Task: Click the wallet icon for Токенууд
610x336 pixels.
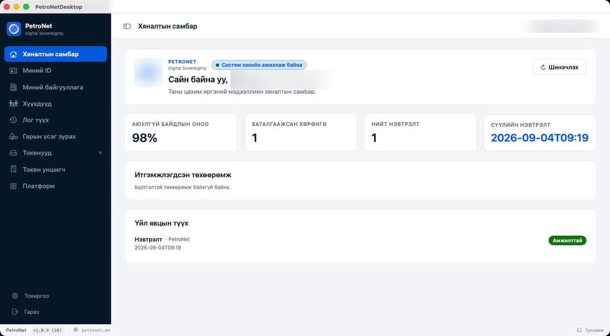Action: (x=14, y=153)
